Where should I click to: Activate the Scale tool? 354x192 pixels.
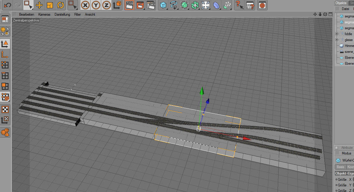[x=50, y=5]
